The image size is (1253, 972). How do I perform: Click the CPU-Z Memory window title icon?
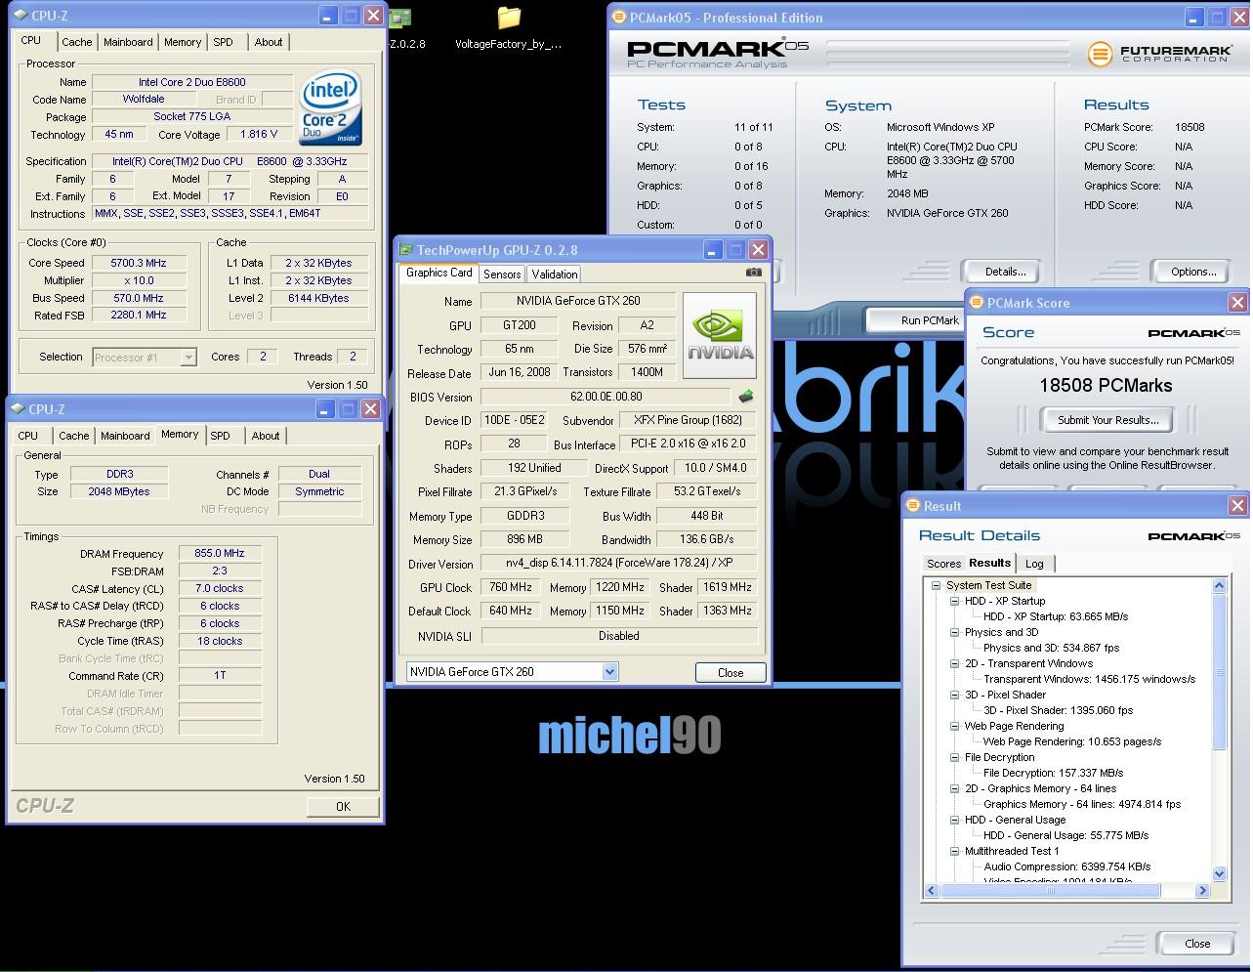(18, 409)
